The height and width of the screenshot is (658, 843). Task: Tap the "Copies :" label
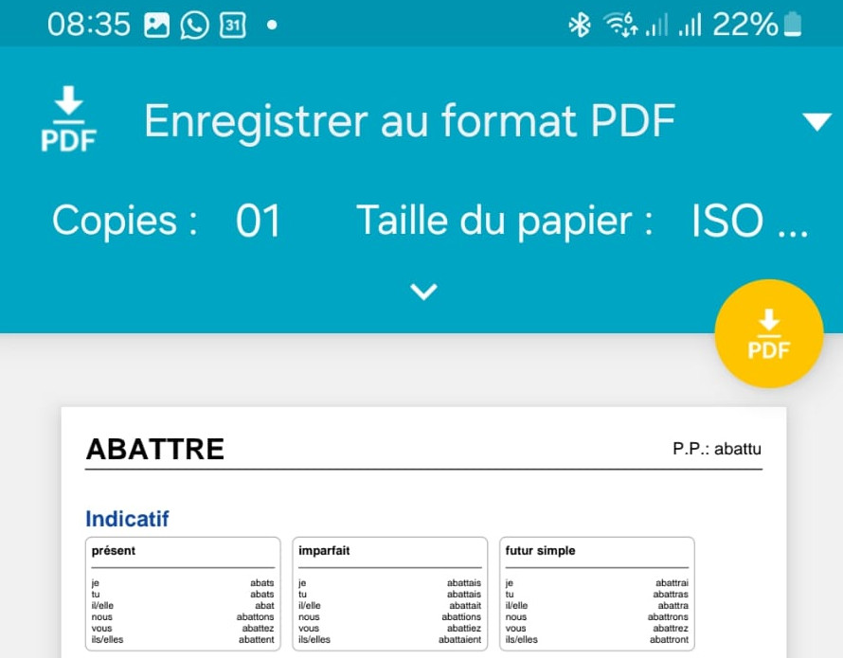tap(125, 221)
